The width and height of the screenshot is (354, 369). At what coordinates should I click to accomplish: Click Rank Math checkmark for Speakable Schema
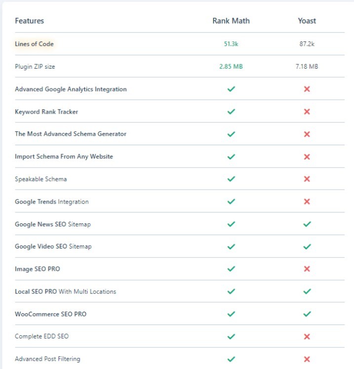(x=231, y=179)
